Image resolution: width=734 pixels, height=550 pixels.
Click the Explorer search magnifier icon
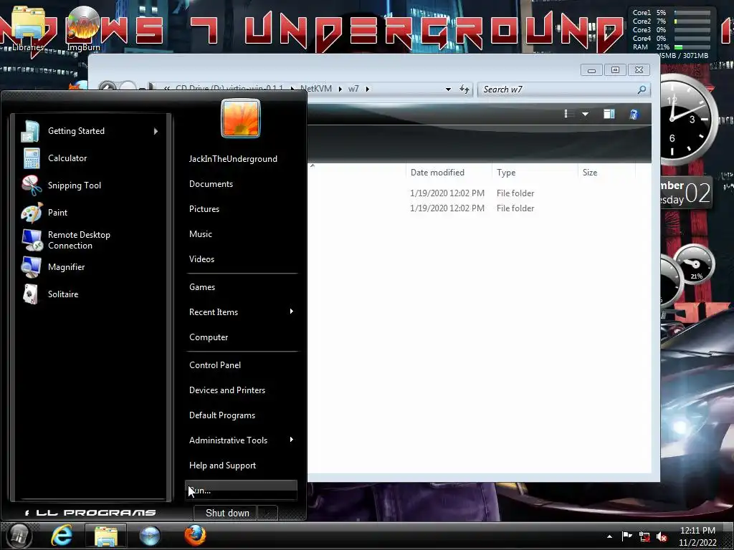642,90
